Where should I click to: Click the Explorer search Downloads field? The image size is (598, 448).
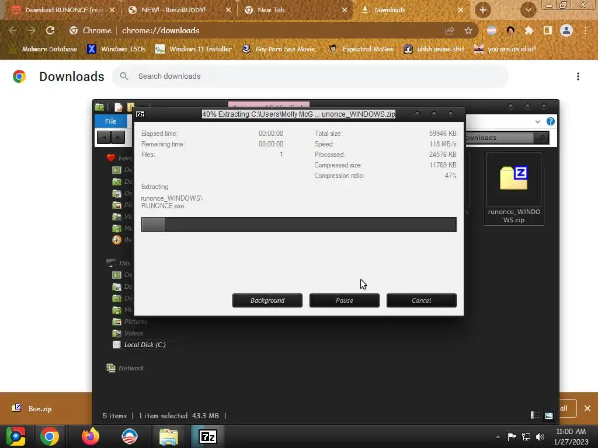500,138
